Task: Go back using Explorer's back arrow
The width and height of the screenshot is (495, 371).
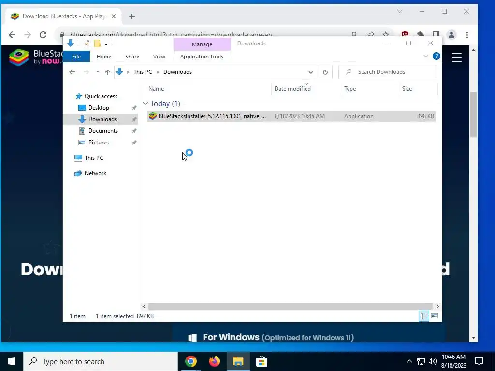Action: click(72, 72)
